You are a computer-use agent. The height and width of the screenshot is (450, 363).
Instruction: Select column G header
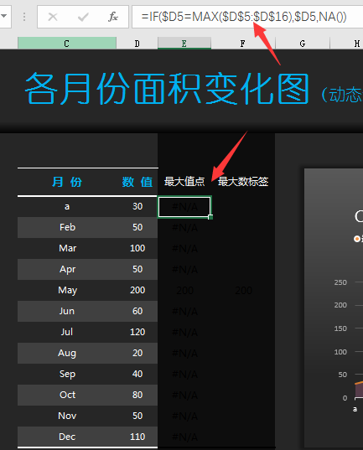303,44
